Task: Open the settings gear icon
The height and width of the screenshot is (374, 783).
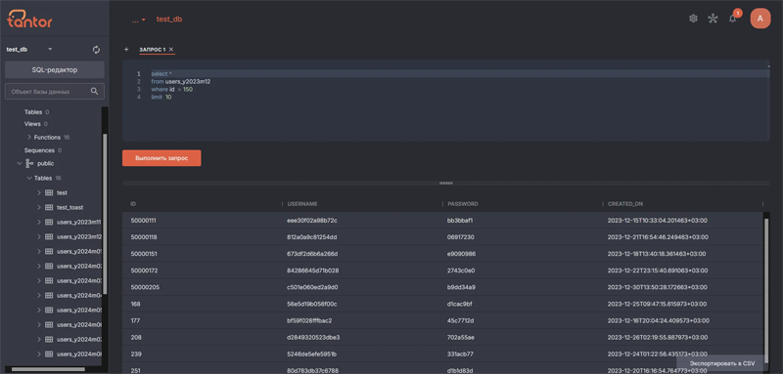Action: (x=693, y=19)
